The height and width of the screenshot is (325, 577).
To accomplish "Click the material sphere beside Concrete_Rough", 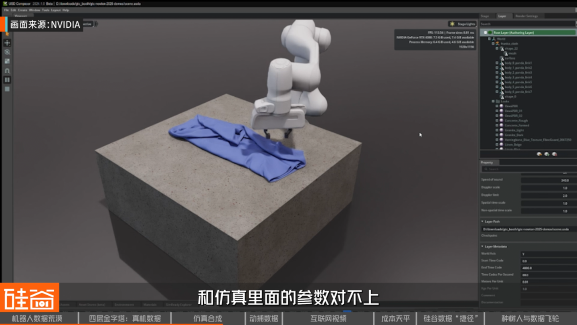I will pos(502,121).
